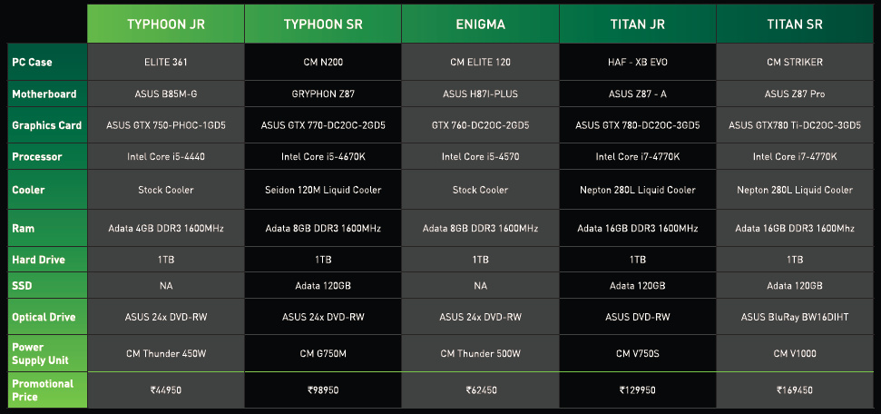This screenshot has width=881, height=414.
Task: Click the ENIGMA column header
Action: [x=480, y=24]
